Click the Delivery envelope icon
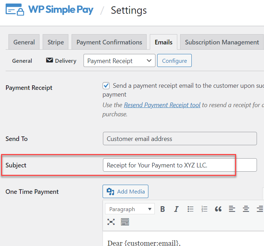The image size is (264, 246). click(49, 60)
